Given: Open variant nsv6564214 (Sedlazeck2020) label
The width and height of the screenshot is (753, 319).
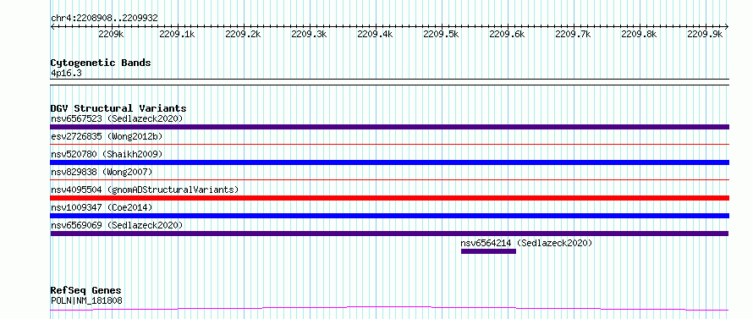Looking at the screenshot, I should tap(526, 243).
